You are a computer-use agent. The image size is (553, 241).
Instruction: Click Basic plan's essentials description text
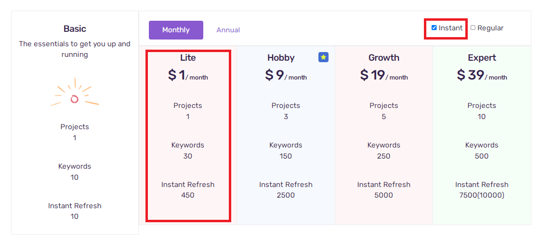pyautogui.click(x=75, y=49)
